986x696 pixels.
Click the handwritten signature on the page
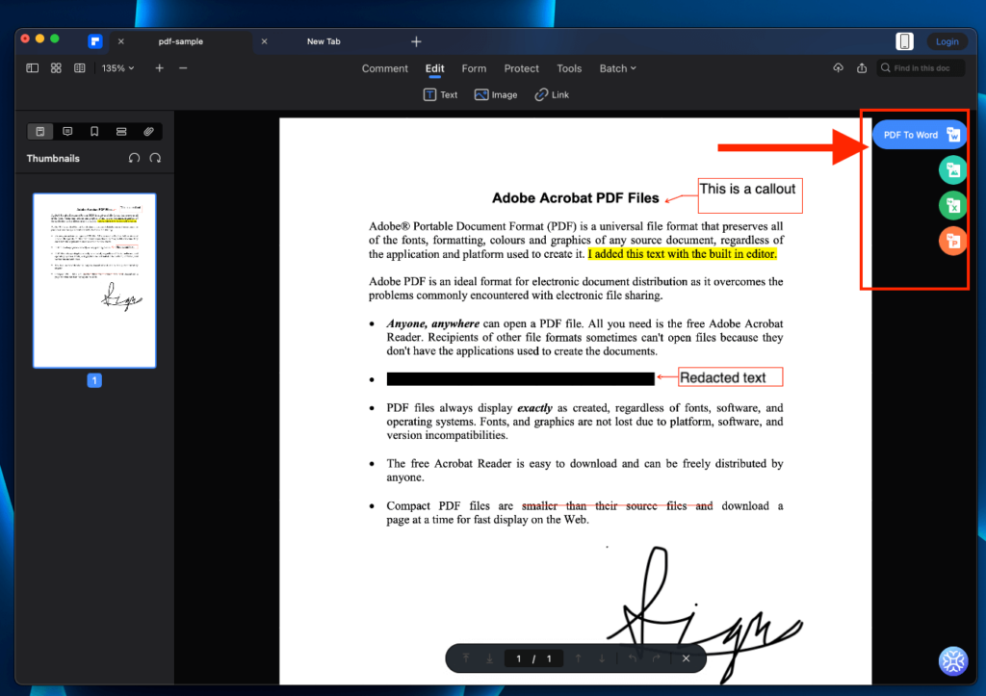click(704, 613)
